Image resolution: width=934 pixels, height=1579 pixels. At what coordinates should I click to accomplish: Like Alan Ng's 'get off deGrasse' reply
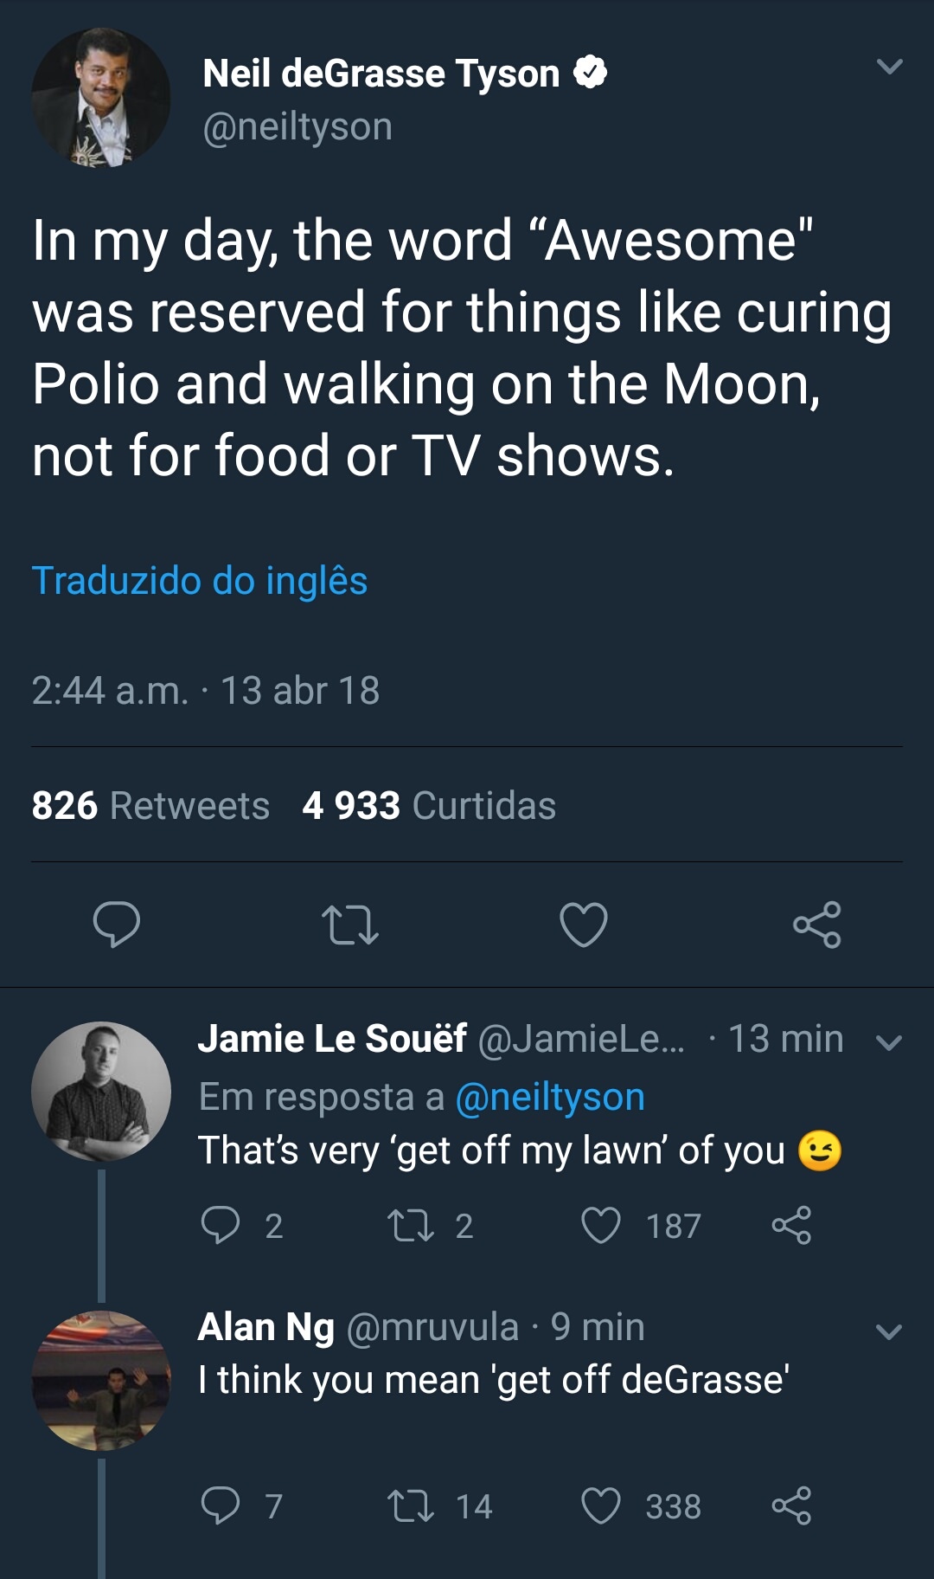point(601,1505)
